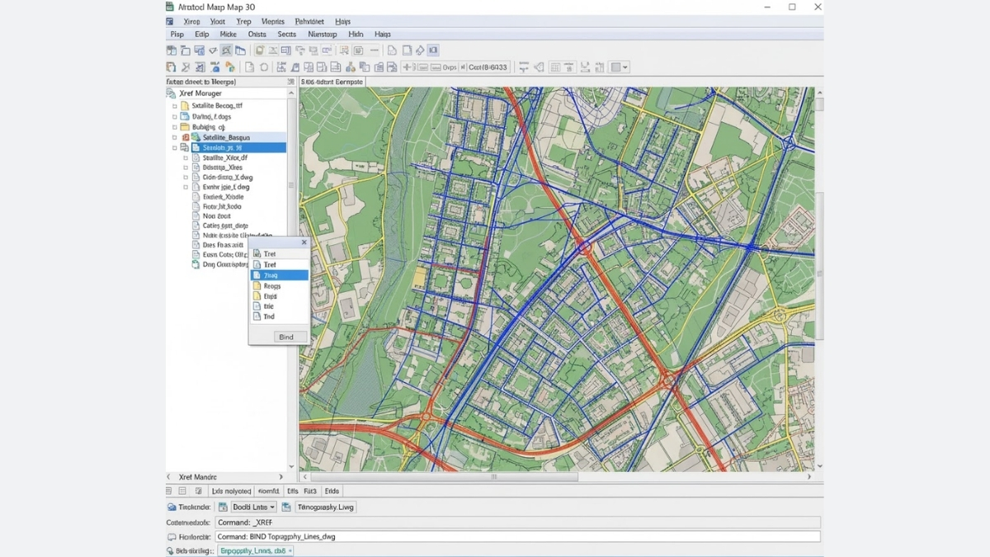Image resolution: width=990 pixels, height=557 pixels.
Task: Toggle checkbox beside Dafotg_f.dogs entry
Action: tap(174, 116)
